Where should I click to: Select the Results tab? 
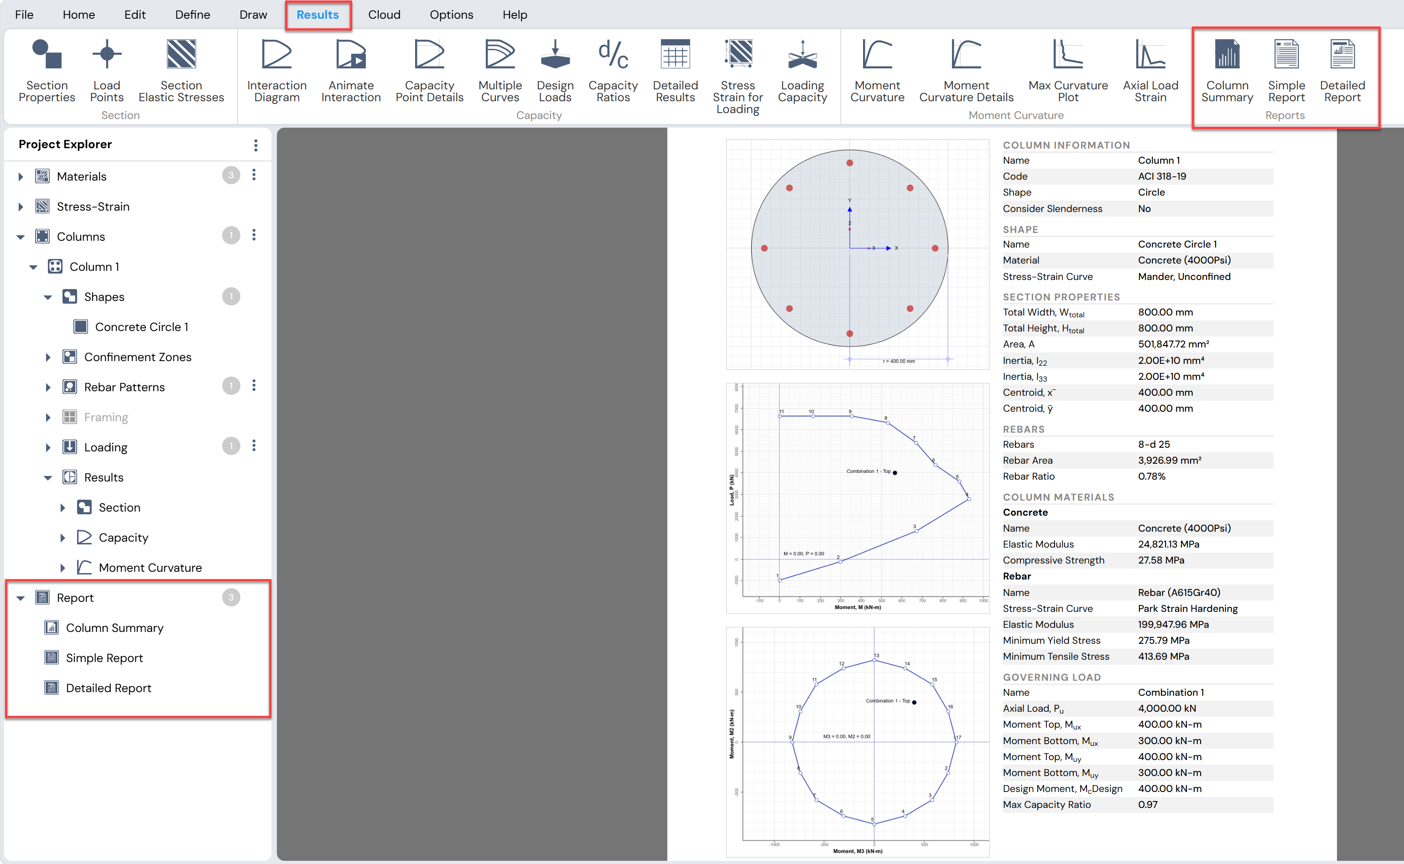point(318,15)
